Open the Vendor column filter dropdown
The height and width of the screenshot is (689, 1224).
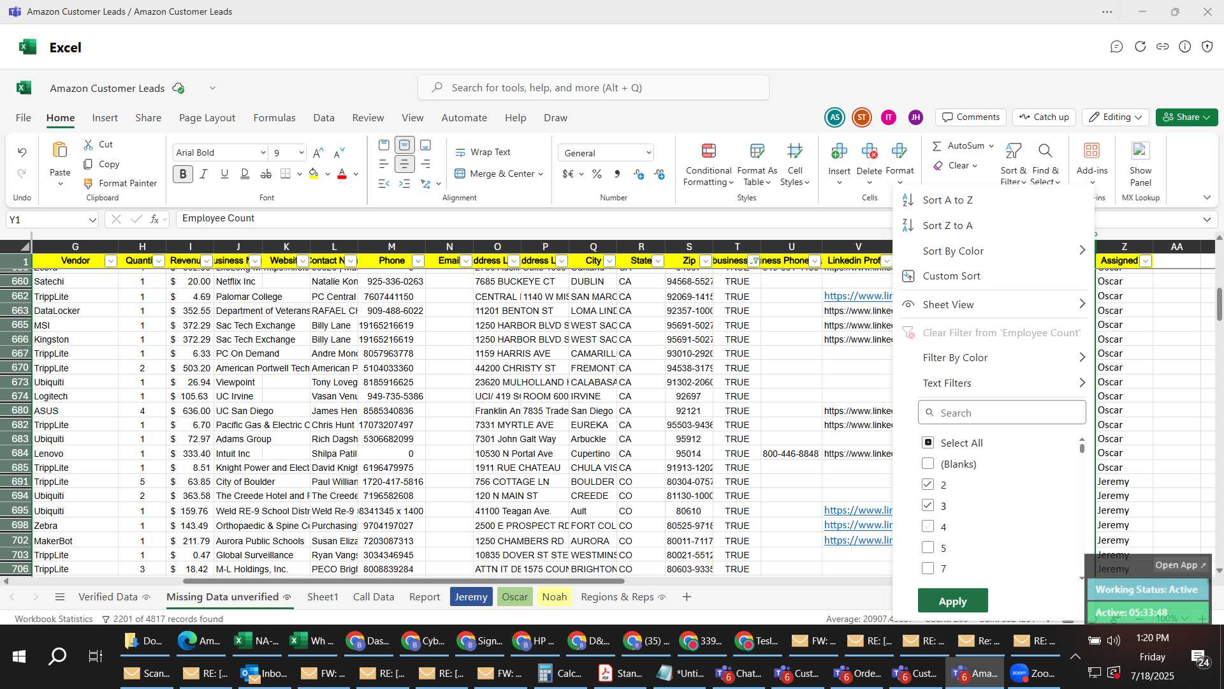coord(110,261)
